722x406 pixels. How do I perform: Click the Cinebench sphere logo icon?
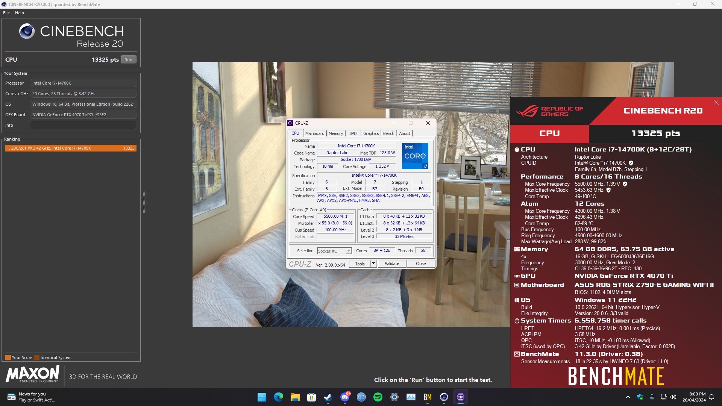27,31
